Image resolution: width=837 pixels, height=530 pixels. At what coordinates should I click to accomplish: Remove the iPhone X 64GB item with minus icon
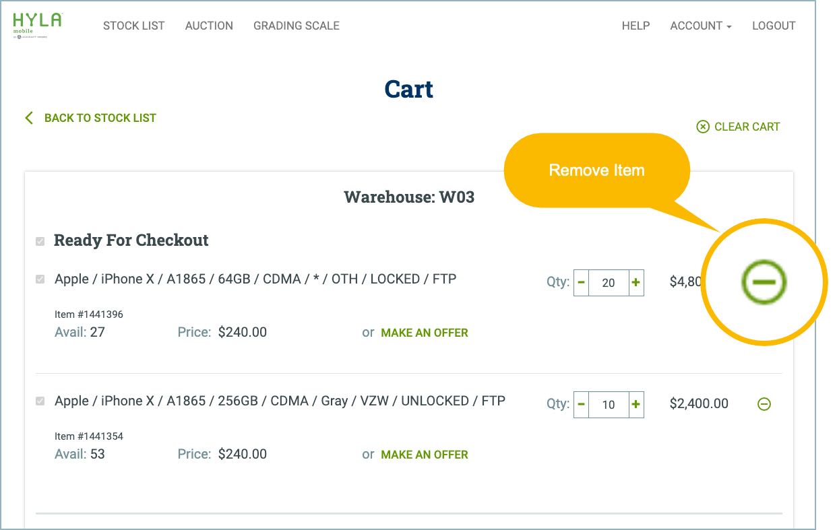tap(764, 282)
